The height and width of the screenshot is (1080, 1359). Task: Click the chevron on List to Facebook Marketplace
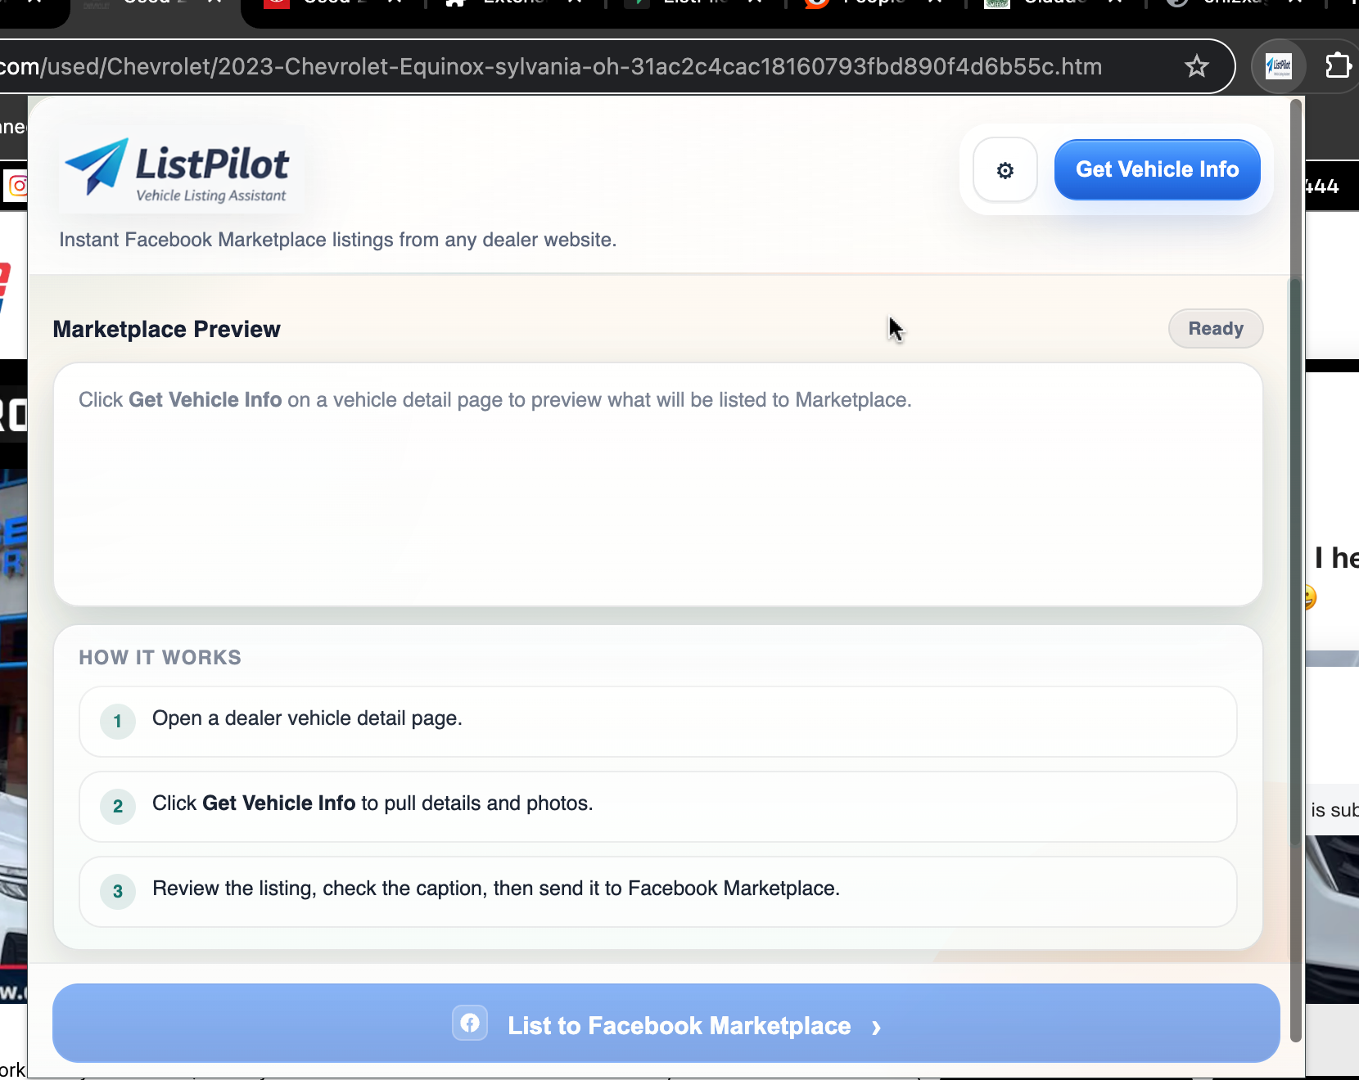(x=877, y=1027)
